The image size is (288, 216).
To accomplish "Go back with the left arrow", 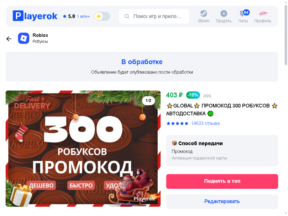I will click(9, 39).
